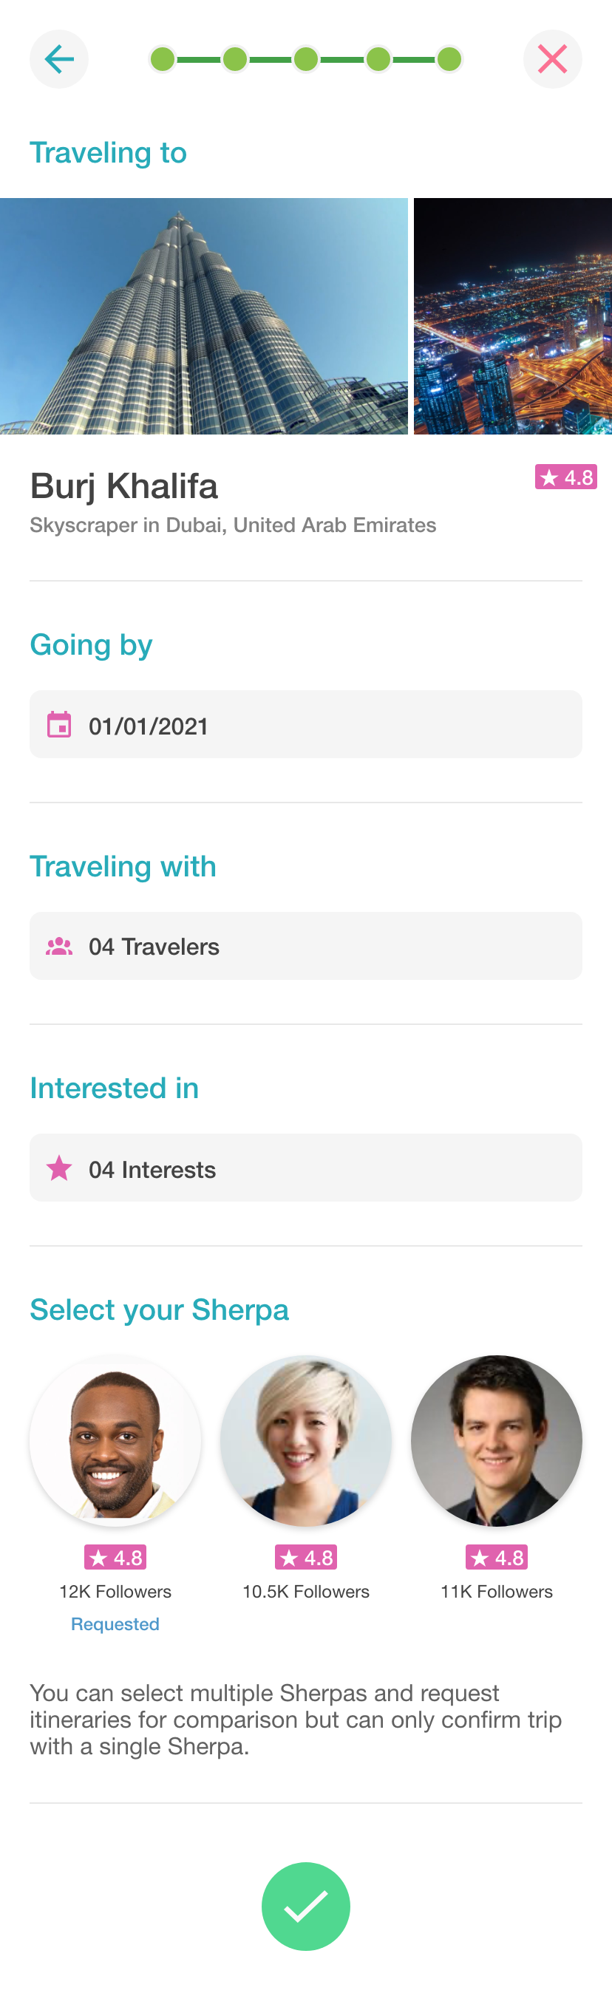View the Dubai night skyline photo
Screen dimensions: 612x2010
(513, 316)
